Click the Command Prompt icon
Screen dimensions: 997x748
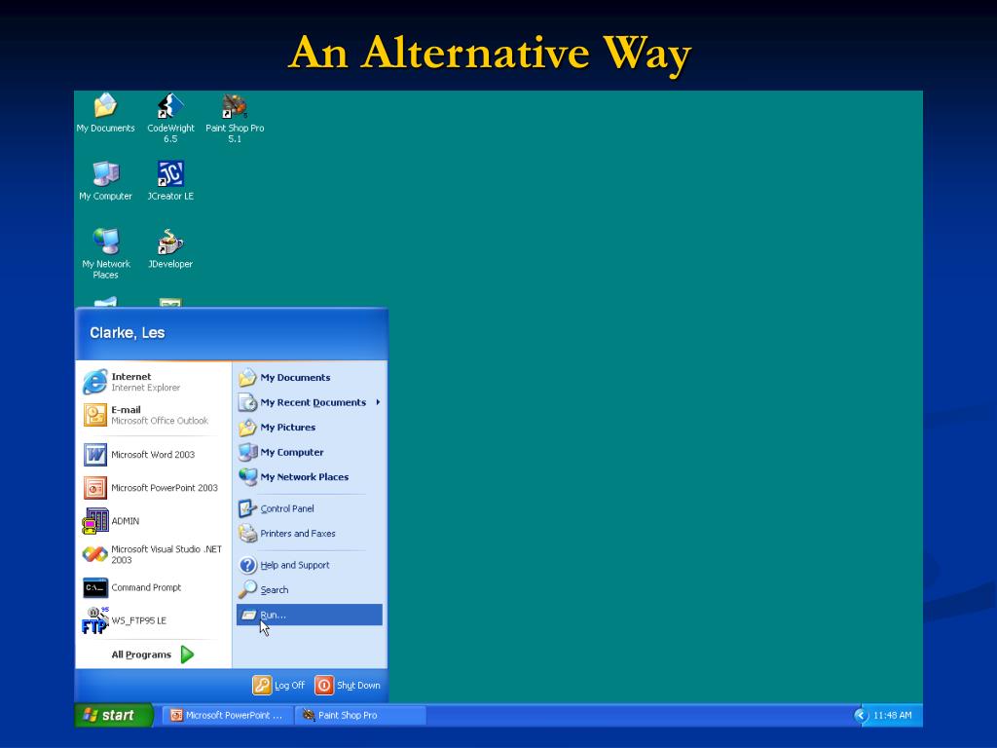click(x=94, y=587)
